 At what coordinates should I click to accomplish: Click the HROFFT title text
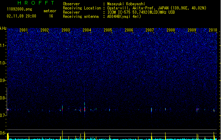coord(36,3)
